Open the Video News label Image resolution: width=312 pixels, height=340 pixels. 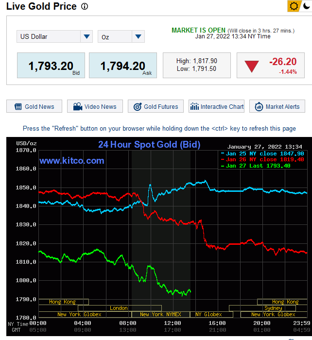[101, 107]
